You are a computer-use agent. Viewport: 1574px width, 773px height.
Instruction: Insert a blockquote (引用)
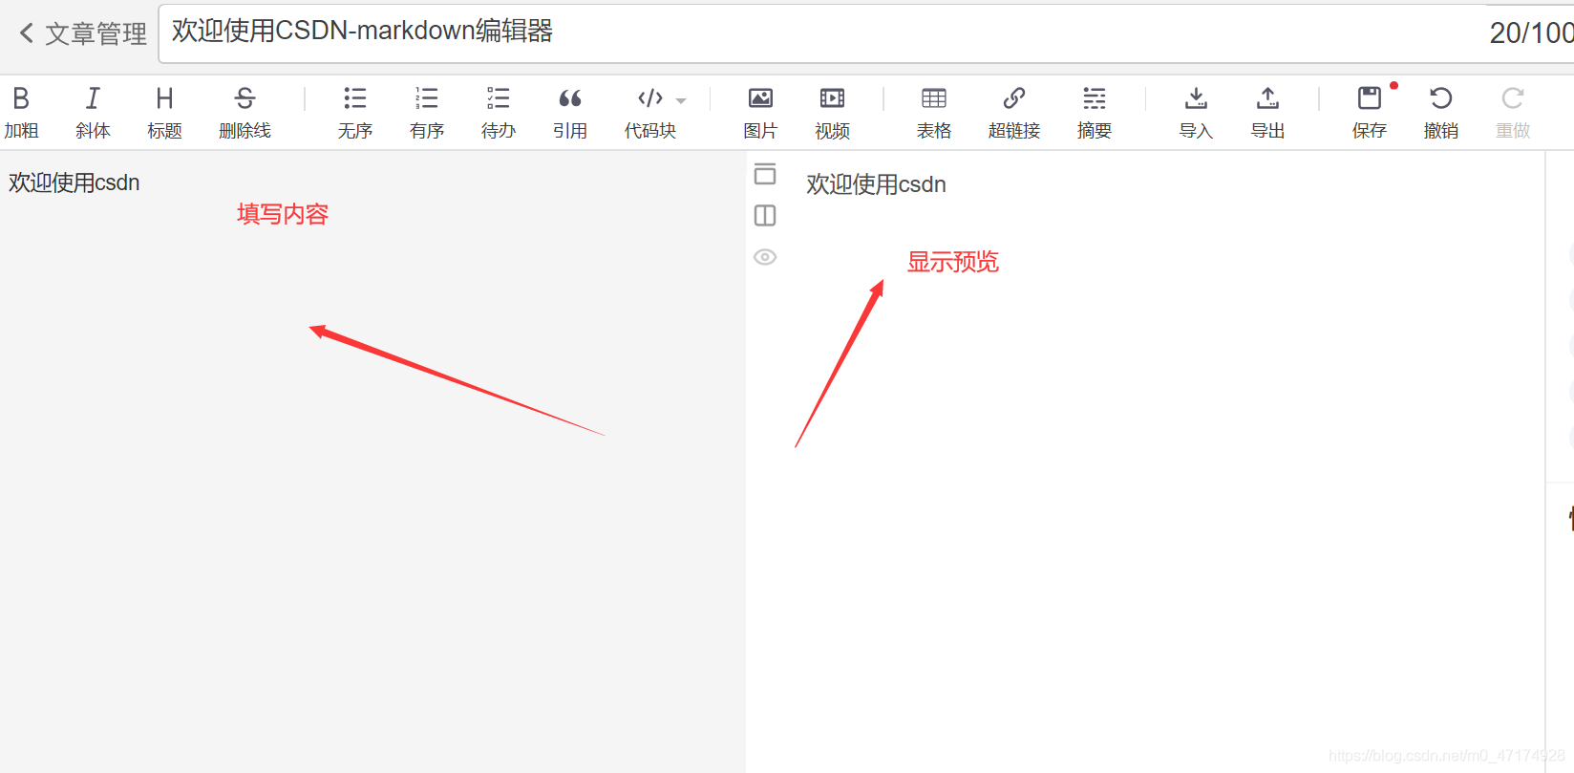click(x=569, y=113)
